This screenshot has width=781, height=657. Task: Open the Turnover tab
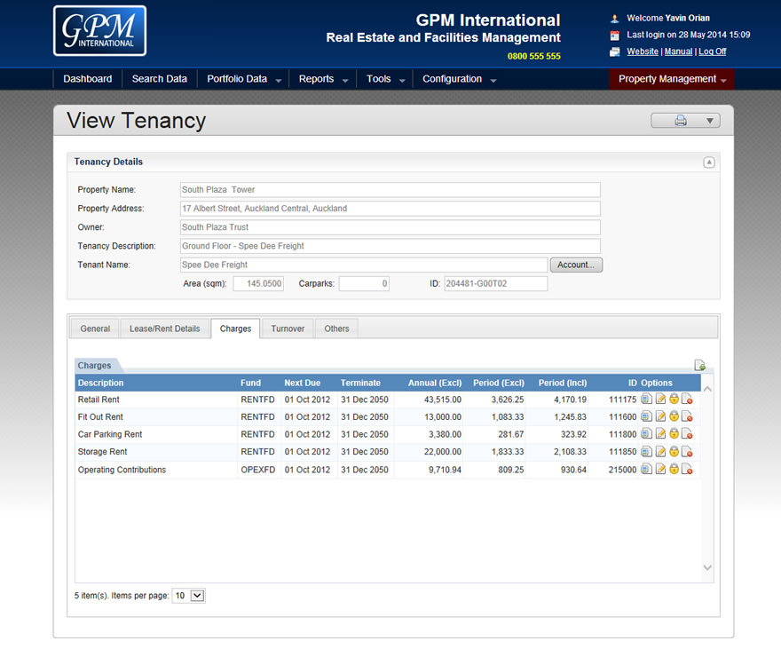pos(288,328)
